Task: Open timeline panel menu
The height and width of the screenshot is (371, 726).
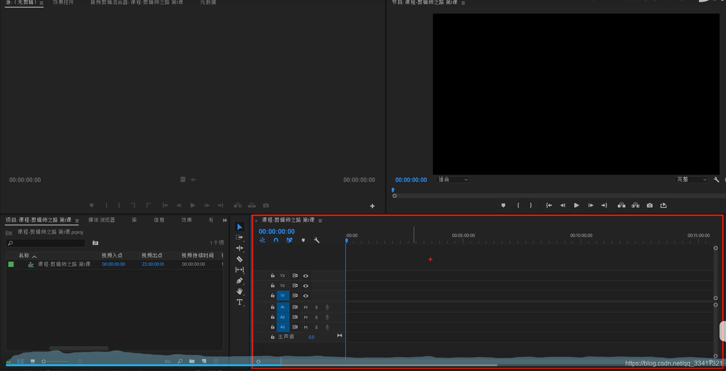Action: coord(320,221)
